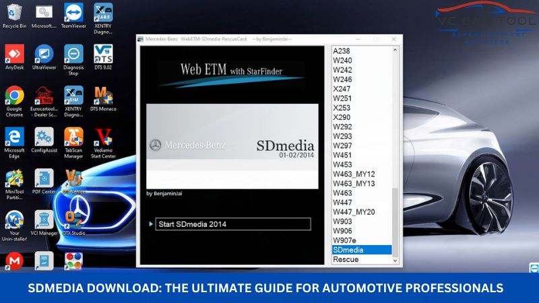Click the Web ETM with StarFinder logo
539x303 pixels.
click(231, 74)
